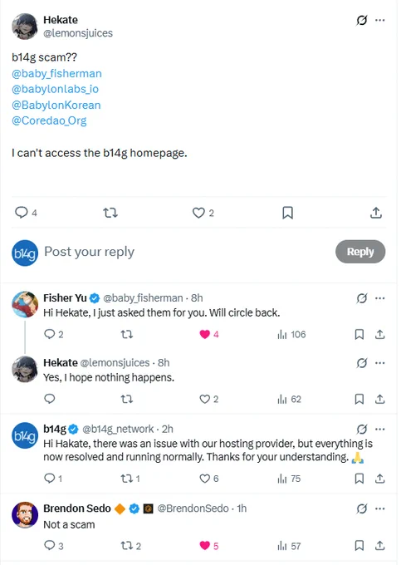The width and height of the screenshot is (401, 565).
Task: Click Grok icon on Brendon Sedo's reply
Action: (x=361, y=508)
